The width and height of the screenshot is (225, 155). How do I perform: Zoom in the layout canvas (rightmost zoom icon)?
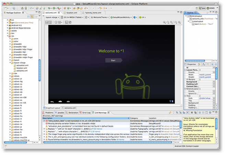(x=179, y=22)
